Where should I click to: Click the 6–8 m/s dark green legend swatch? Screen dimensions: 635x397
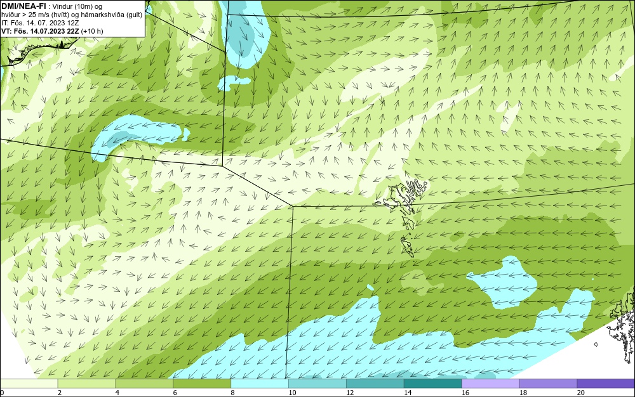point(202,384)
